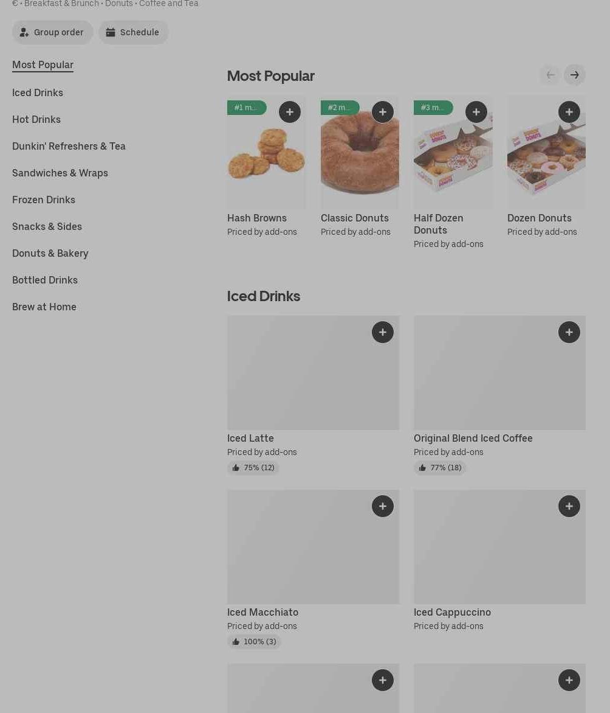Open the Classic Donuts thumbnail image

(x=360, y=152)
